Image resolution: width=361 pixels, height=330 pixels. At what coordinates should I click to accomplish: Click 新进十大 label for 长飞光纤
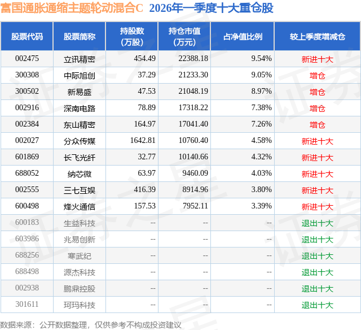[318, 158]
